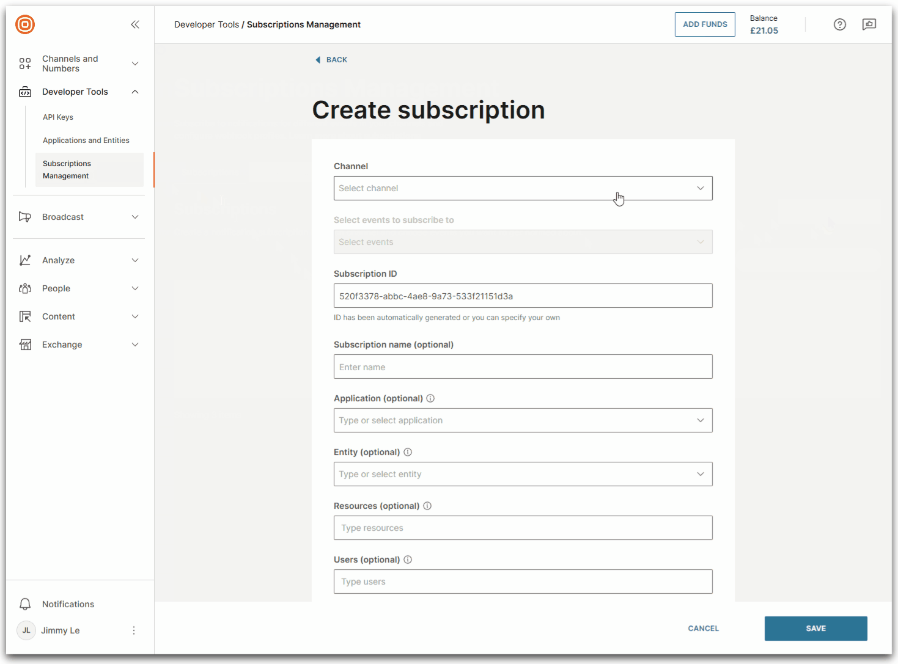898x664 pixels.
Task: Click the ID auto-generated hint text
Action: click(x=447, y=318)
